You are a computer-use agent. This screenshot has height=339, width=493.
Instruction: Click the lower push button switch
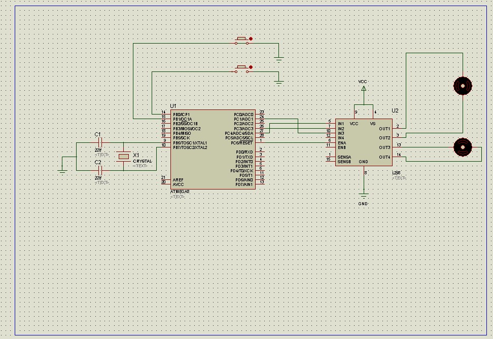[x=241, y=68]
